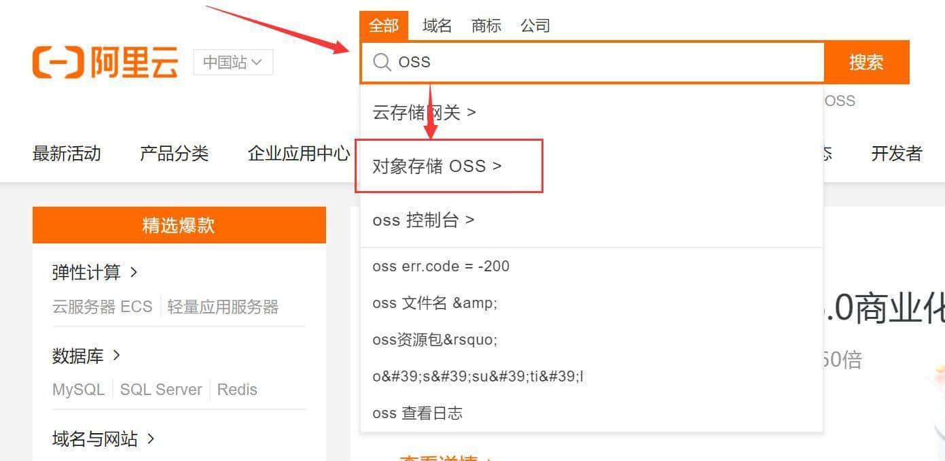
Task: Pick suggestion oss资源包&rsquo;
Action: 435,339
